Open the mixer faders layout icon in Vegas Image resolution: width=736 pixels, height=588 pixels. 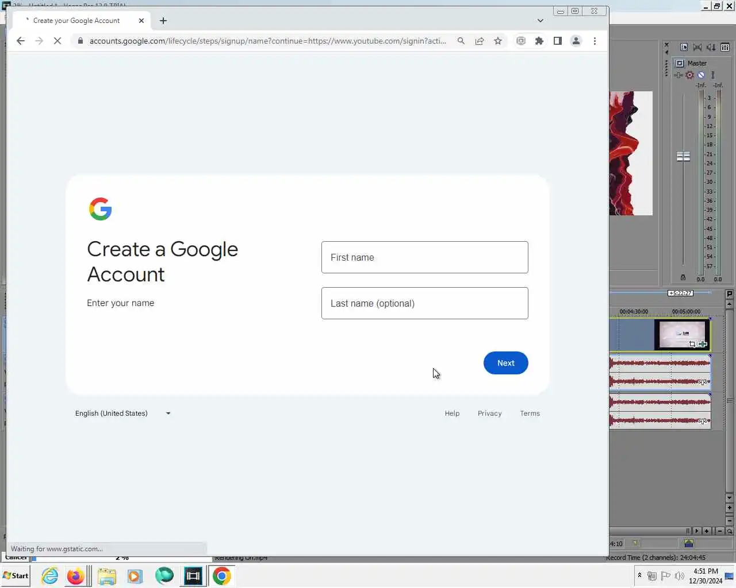click(x=725, y=48)
